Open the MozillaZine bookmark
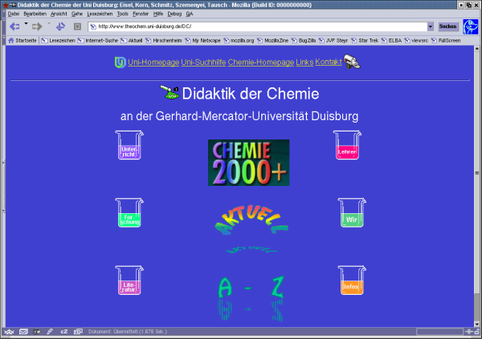482x339 pixels. coord(272,41)
